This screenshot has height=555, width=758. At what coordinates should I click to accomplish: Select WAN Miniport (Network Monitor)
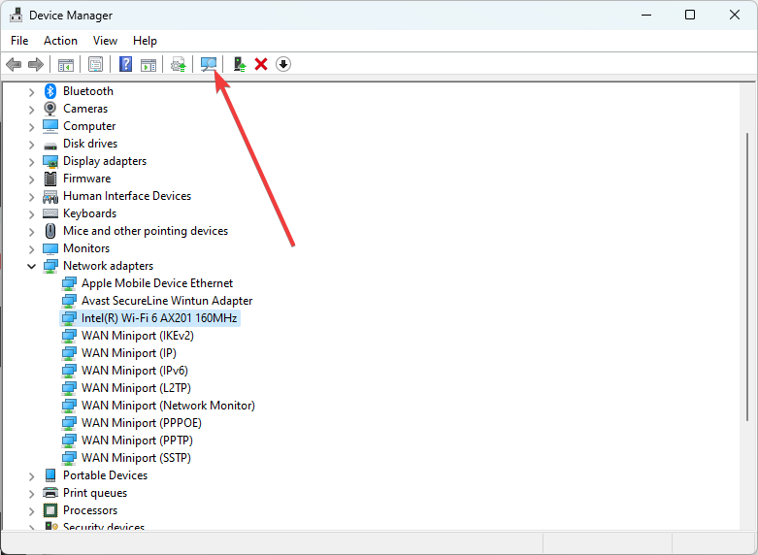[x=168, y=406]
